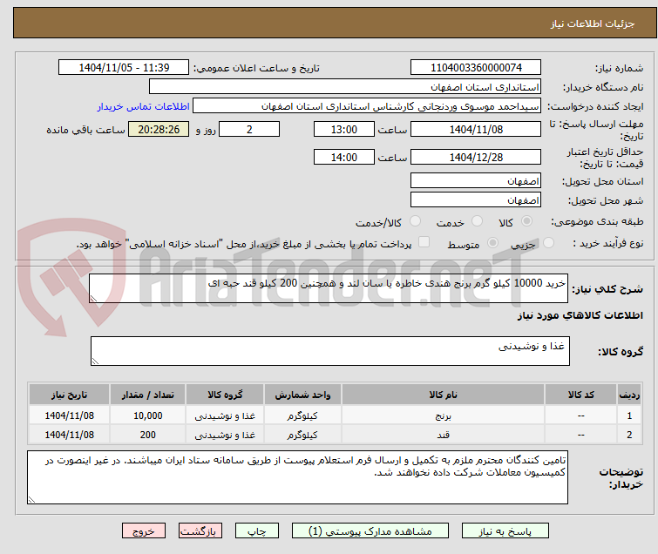Screen dimensions: 658x554
Task: Click the need date cell in برنج row
Action: (x=69, y=415)
